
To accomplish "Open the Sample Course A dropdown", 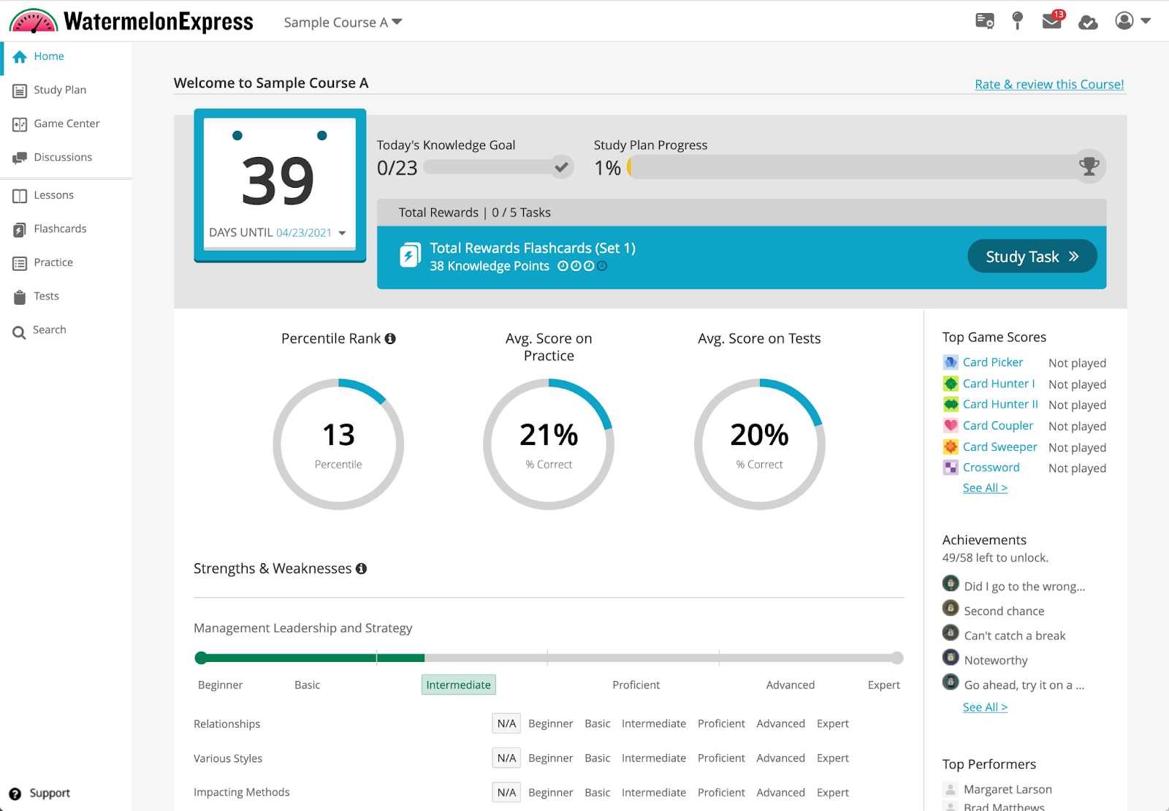I will click(x=343, y=22).
